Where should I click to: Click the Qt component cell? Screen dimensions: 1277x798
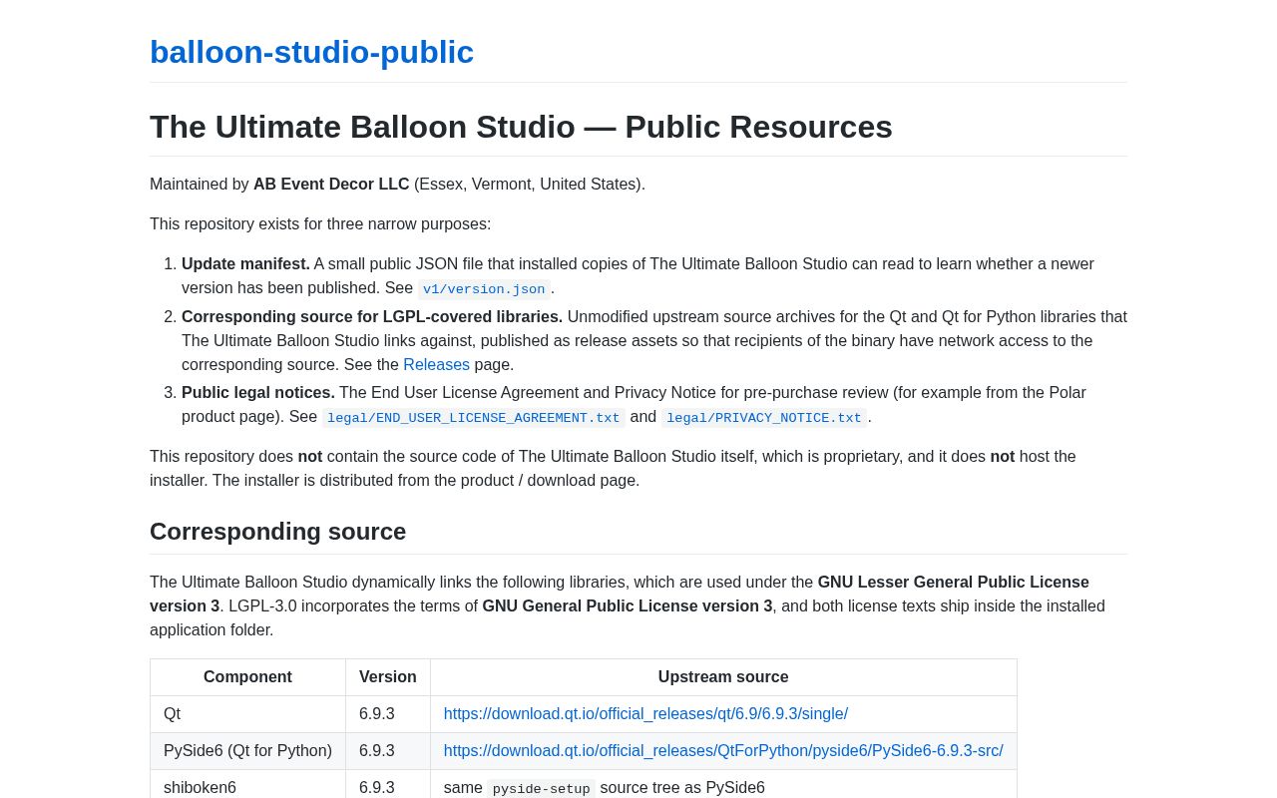pyautogui.click(x=247, y=714)
